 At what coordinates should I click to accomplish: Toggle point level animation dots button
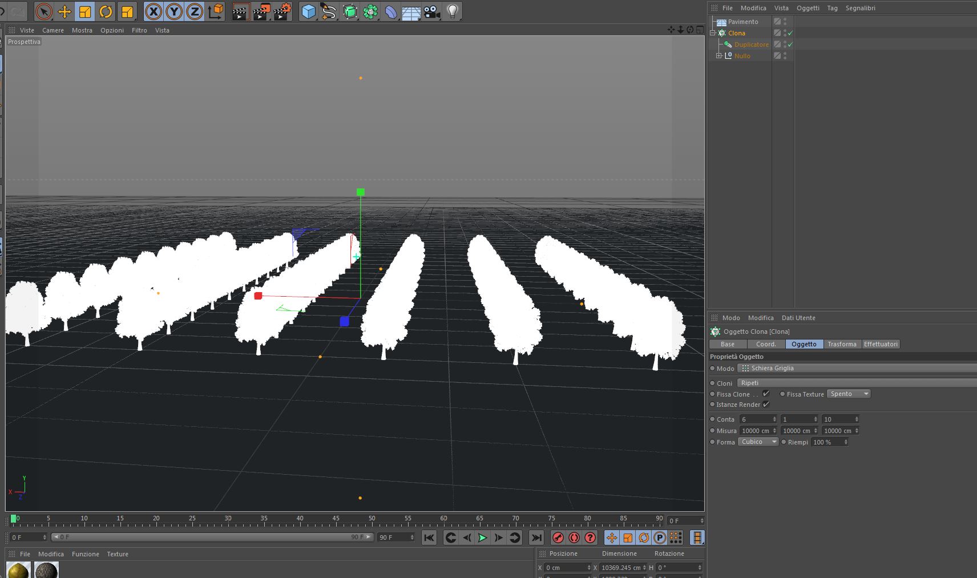(x=676, y=537)
